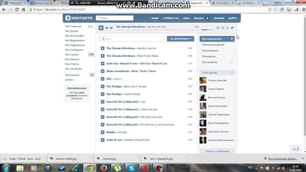Toggle shuffle in the audio player

(x=222, y=28)
